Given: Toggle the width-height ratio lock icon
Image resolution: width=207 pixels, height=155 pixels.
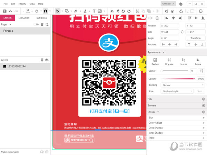Looking at the screenshot, I should point(182,32).
